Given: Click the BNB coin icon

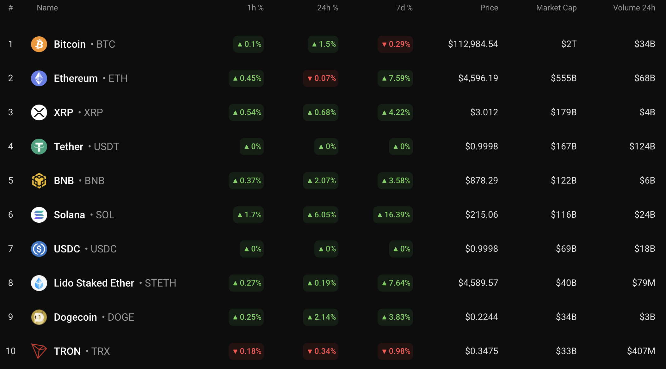Looking at the screenshot, I should pos(39,181).
